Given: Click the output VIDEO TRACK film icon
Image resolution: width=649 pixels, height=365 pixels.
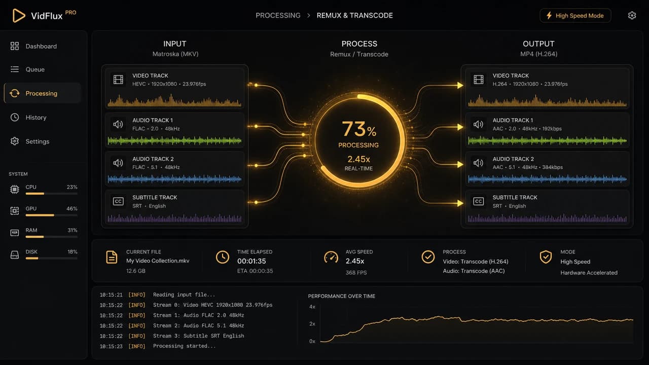Looking at the screenshot, I should (x=479, y=80).
